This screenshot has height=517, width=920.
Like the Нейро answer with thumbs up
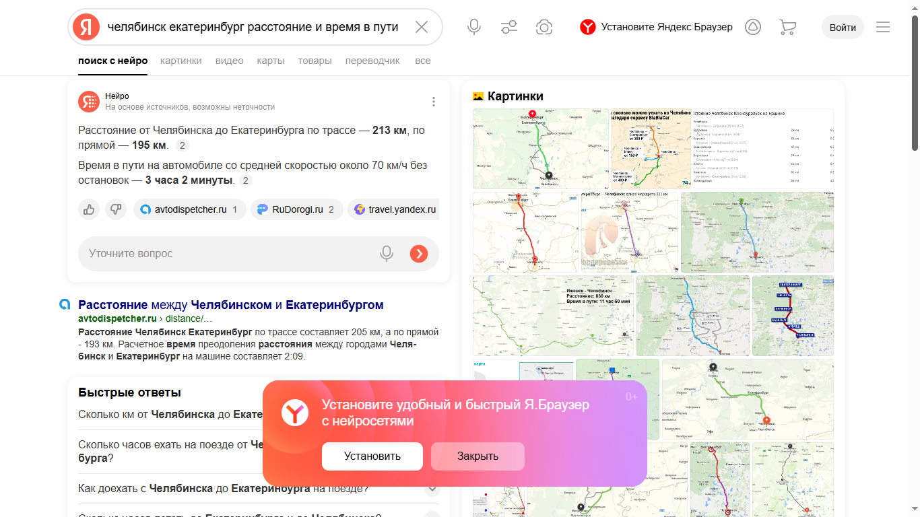89,209
